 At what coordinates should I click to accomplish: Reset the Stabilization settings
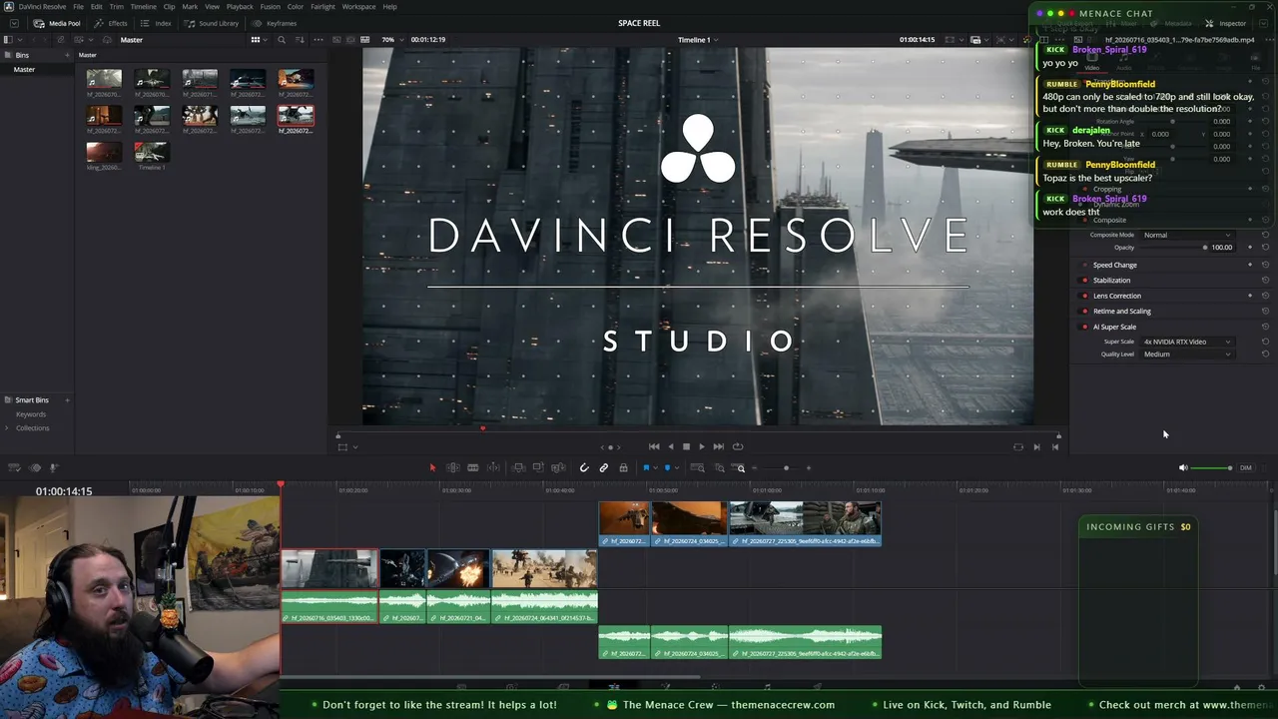pos(1265,281)
